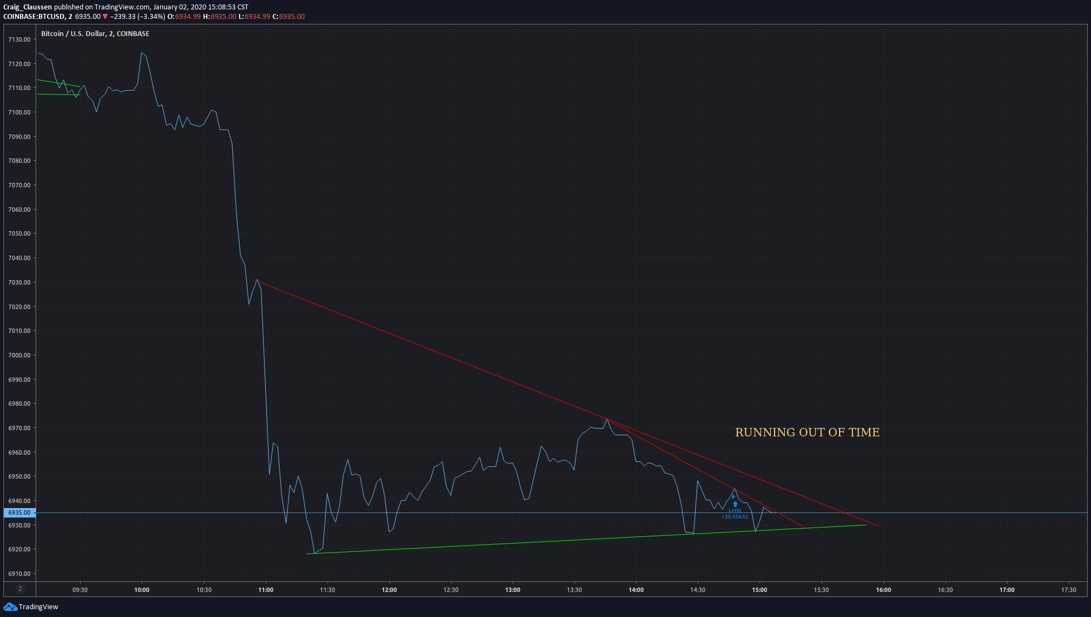Image resolution: width=1091 pixels, height=617 pixels.
Task: Click the 12:00 time axis label
Action: [389, 590]
